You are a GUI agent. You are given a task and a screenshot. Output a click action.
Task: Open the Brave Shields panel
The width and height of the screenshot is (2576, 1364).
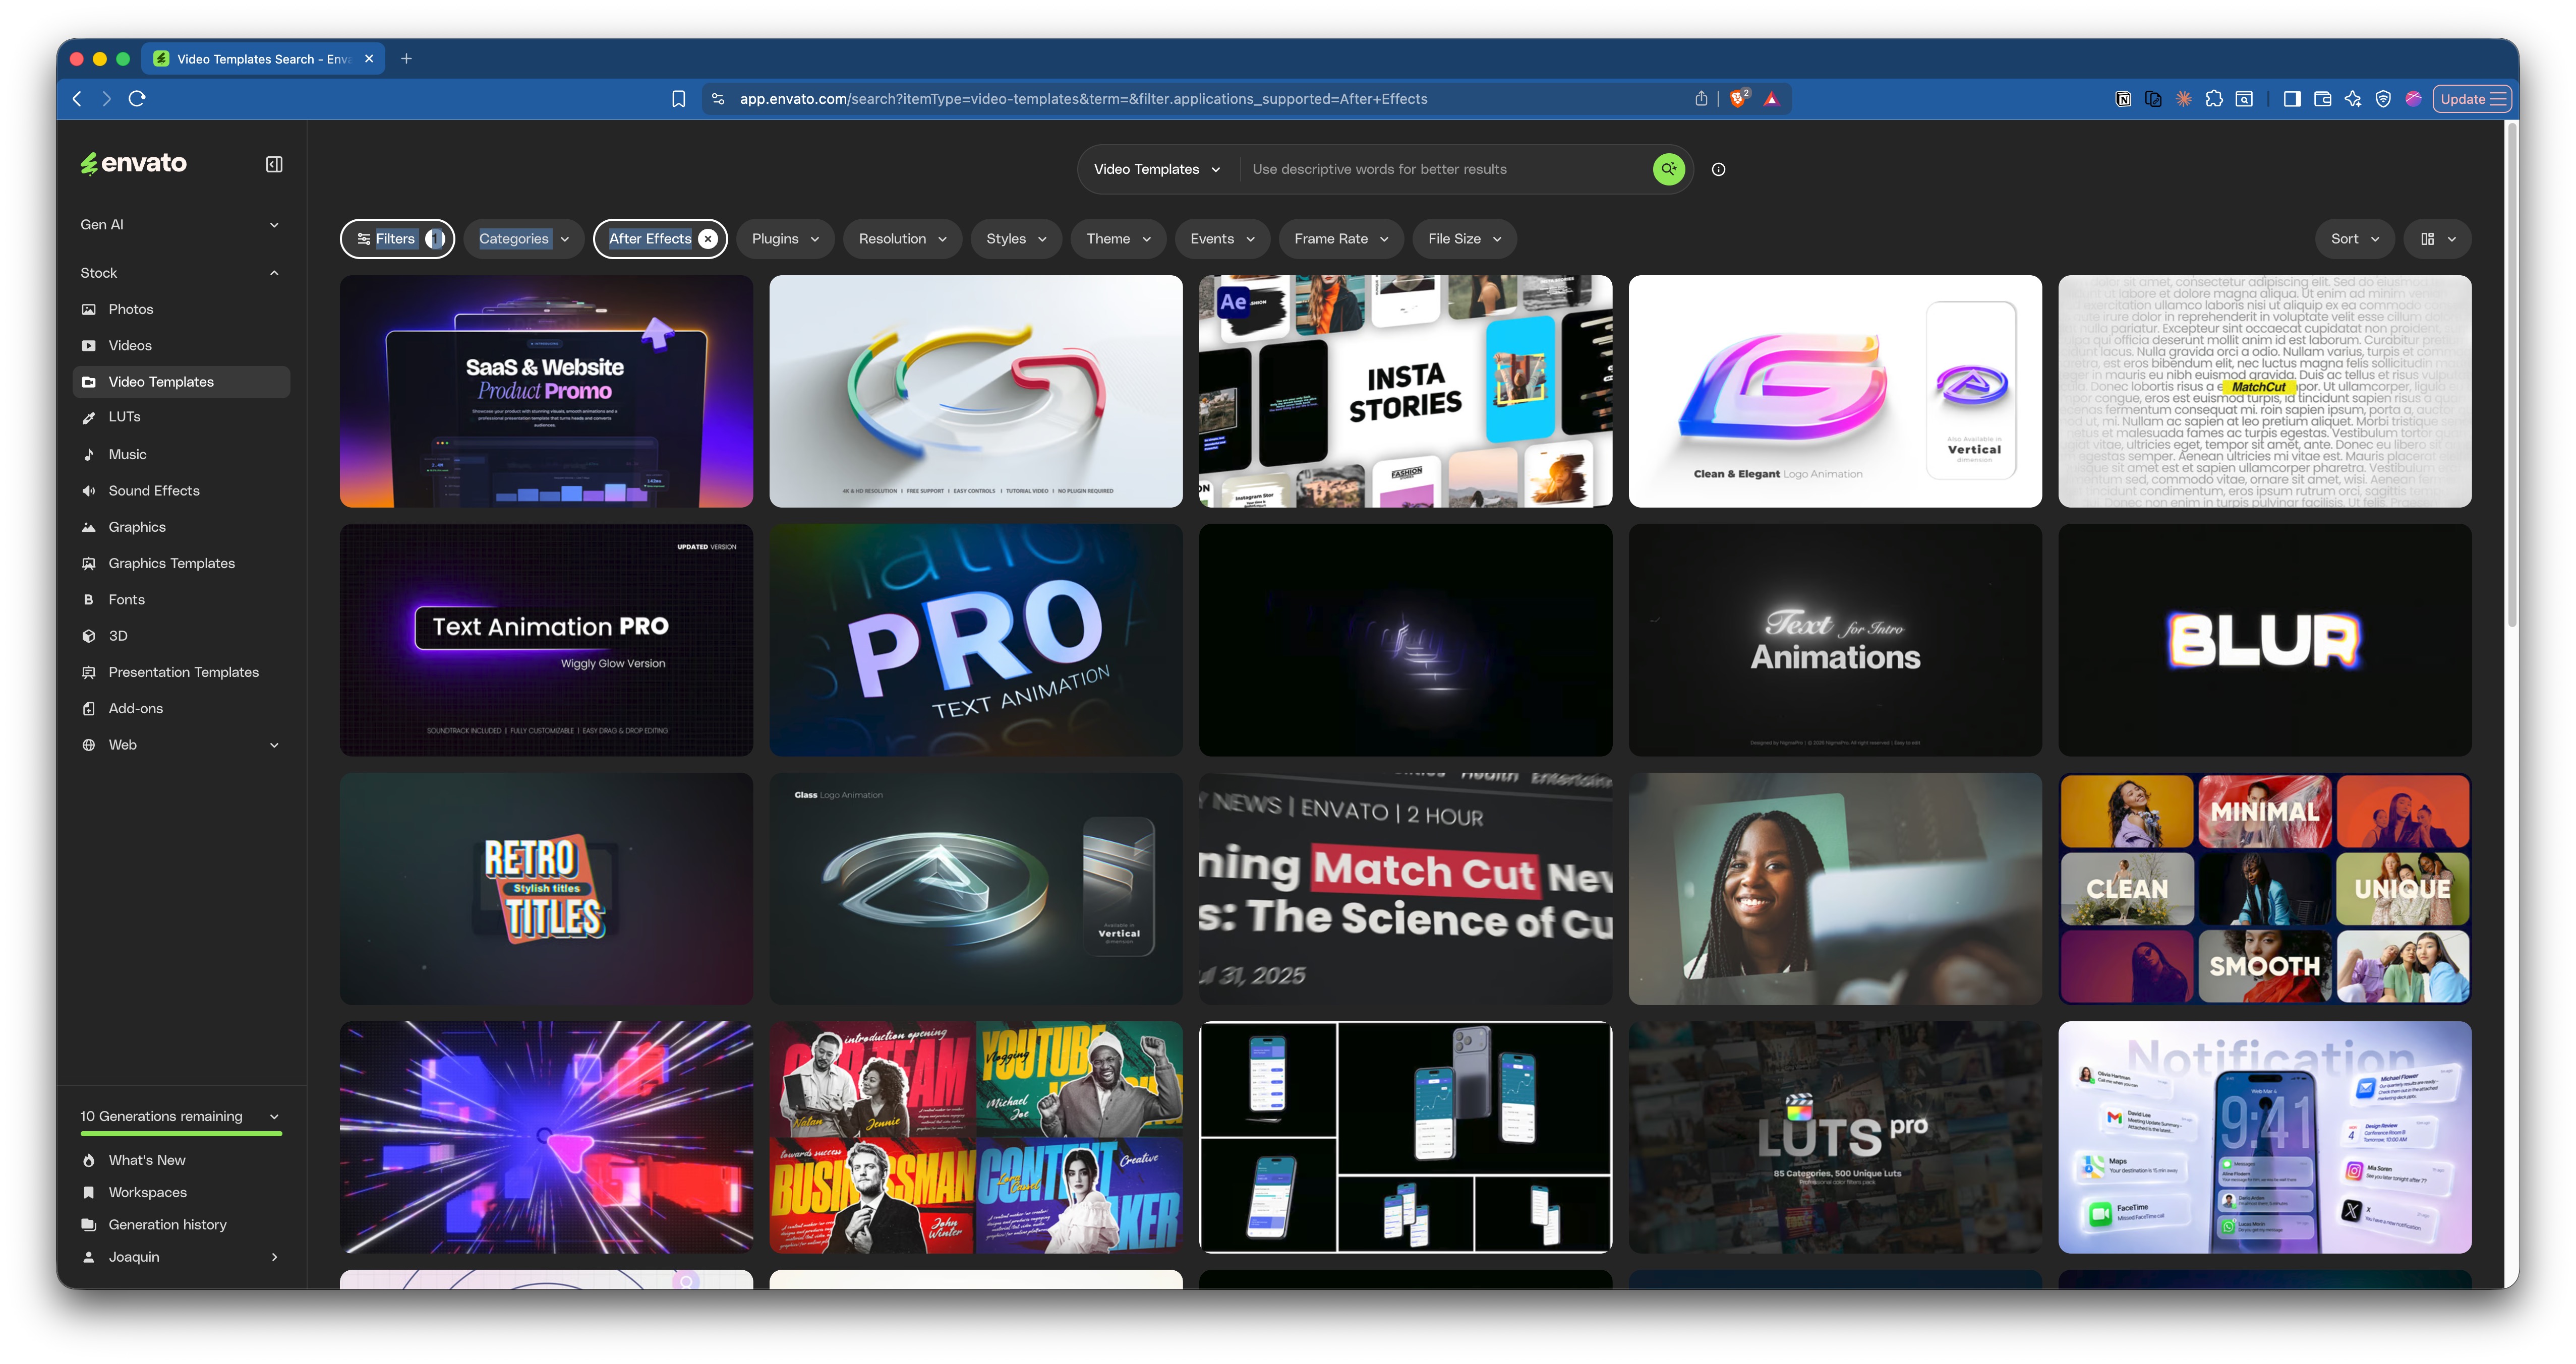pos(1739,98)
